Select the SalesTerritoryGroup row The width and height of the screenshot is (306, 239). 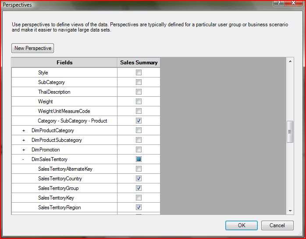point(64,188)
